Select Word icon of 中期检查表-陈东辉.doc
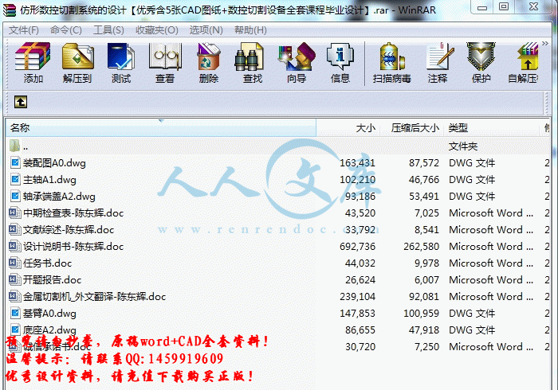Screen dimensions: 558x390 coord(14,213)
